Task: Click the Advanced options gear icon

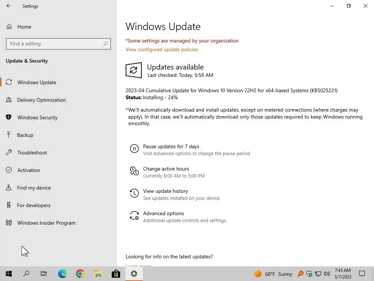Action: pos(134,216)
